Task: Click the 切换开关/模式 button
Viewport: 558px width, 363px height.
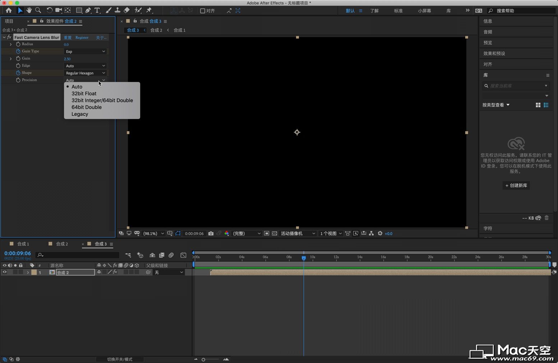Action: coord(120,359)
